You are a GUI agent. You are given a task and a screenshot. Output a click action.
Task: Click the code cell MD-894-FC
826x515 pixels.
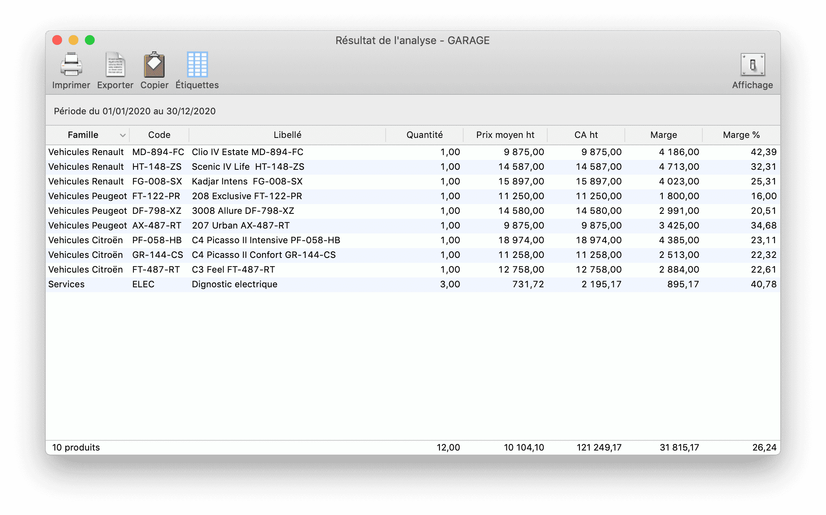158,152
